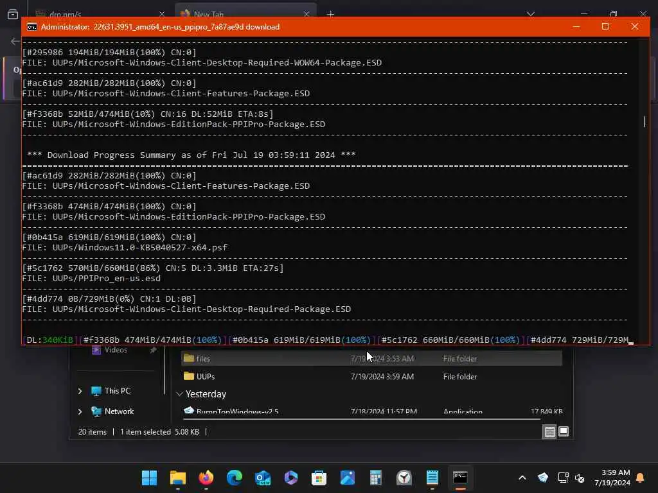Click the line 'FILE: UUPs/Windows11.0-KB5040527-x64.psf'
The image size is (658, 493).
[125, 247]
